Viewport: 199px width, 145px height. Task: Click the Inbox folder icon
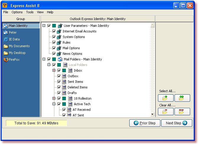tap(70, 70)
